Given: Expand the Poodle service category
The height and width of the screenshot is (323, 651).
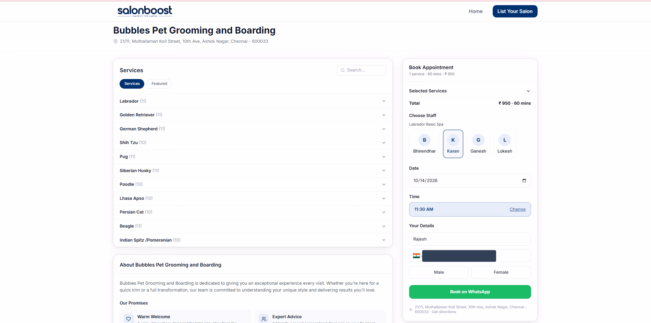Looking at the screenshot, I should pyautogui.click(x=253, y=184).
